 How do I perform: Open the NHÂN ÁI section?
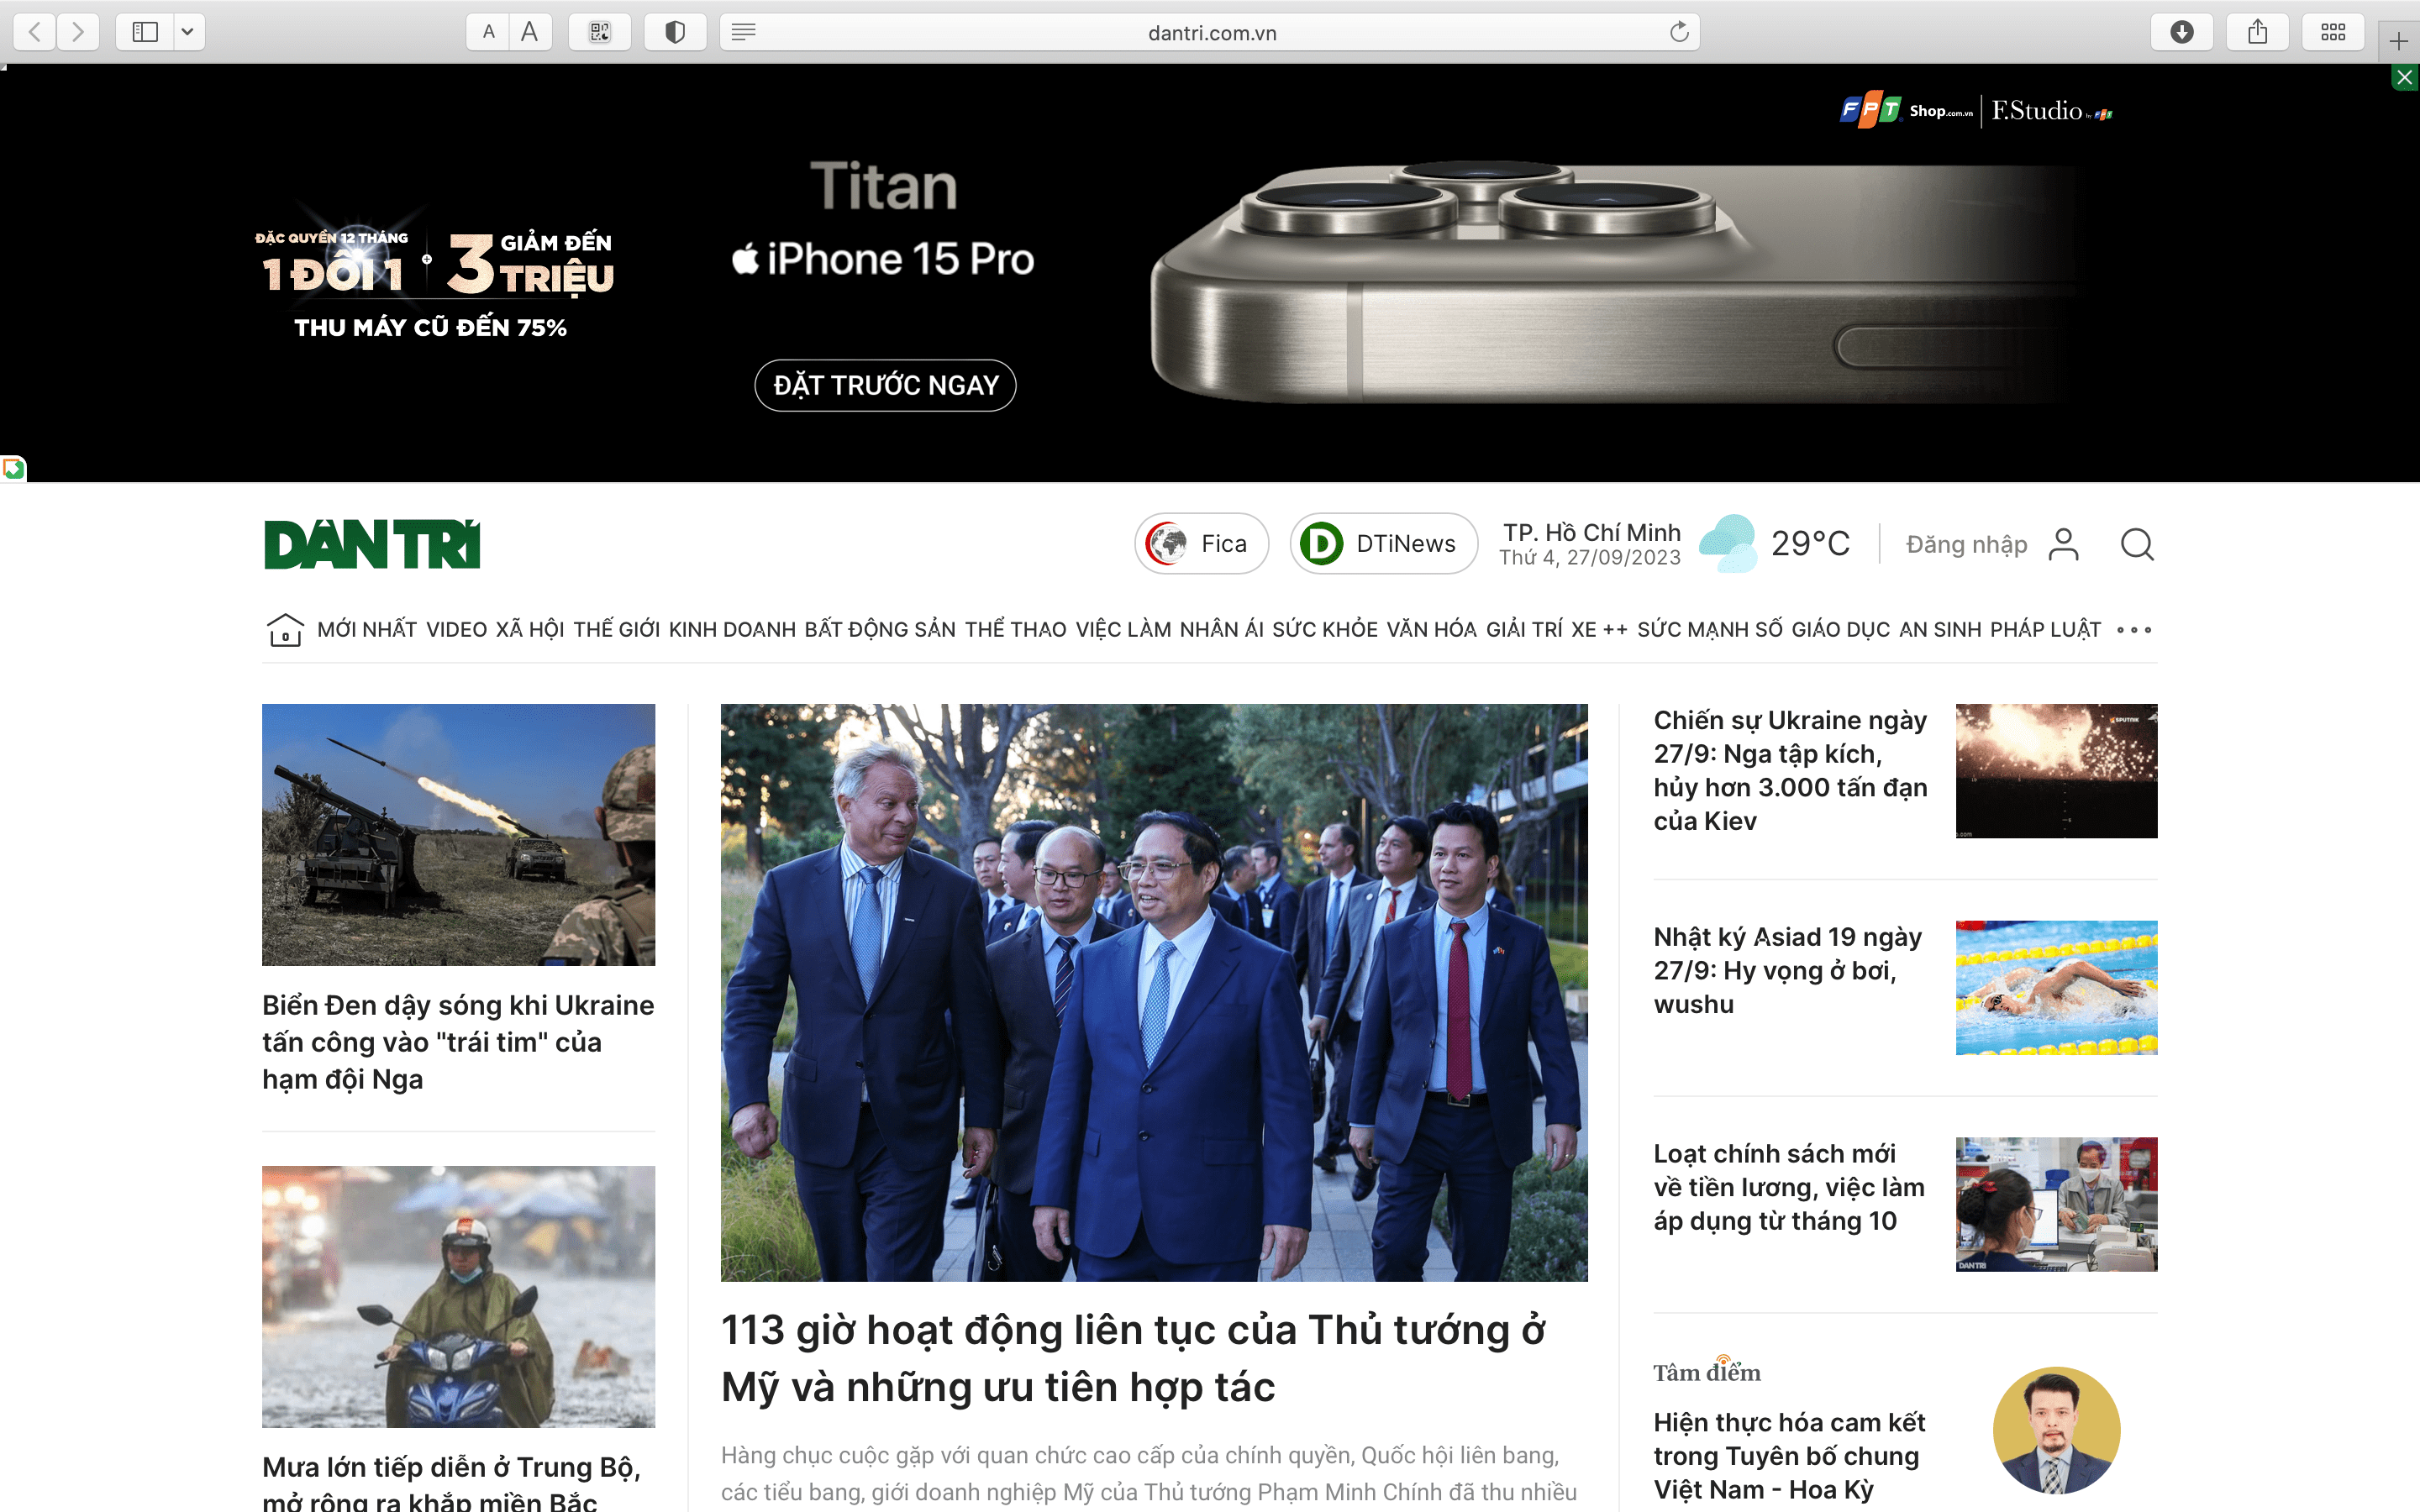[x=1222, y=630]
